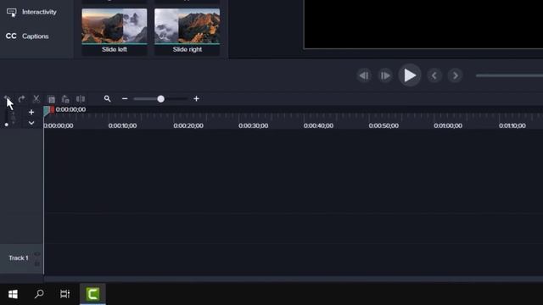Click the red playhead end handle
The width and height of the screenshot is (543, 305).
click(x=52, y=109)
